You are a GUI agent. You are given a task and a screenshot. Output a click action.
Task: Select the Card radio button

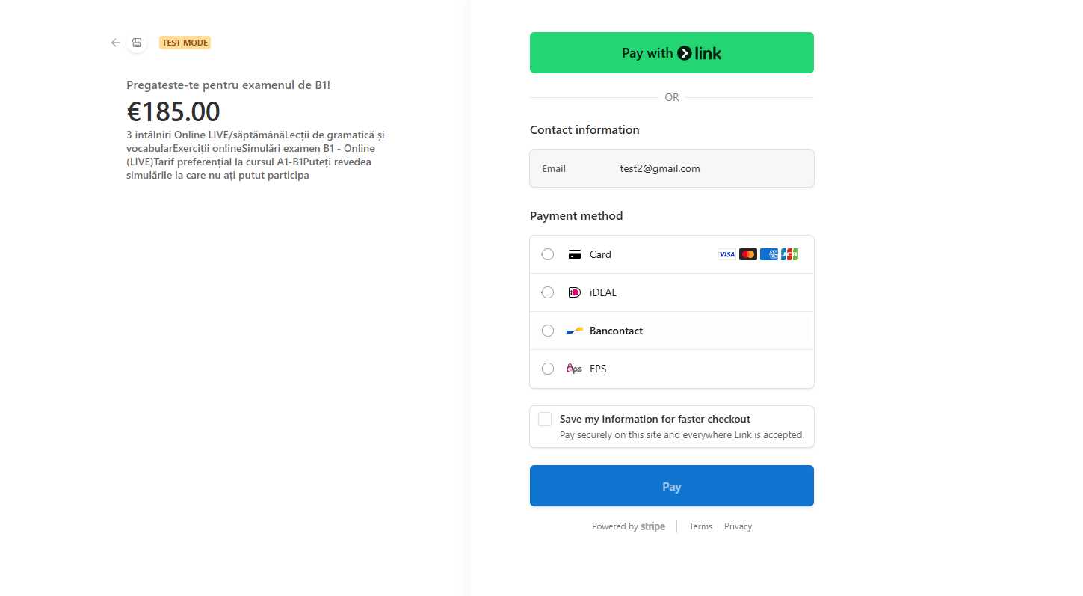pos(548,254)
